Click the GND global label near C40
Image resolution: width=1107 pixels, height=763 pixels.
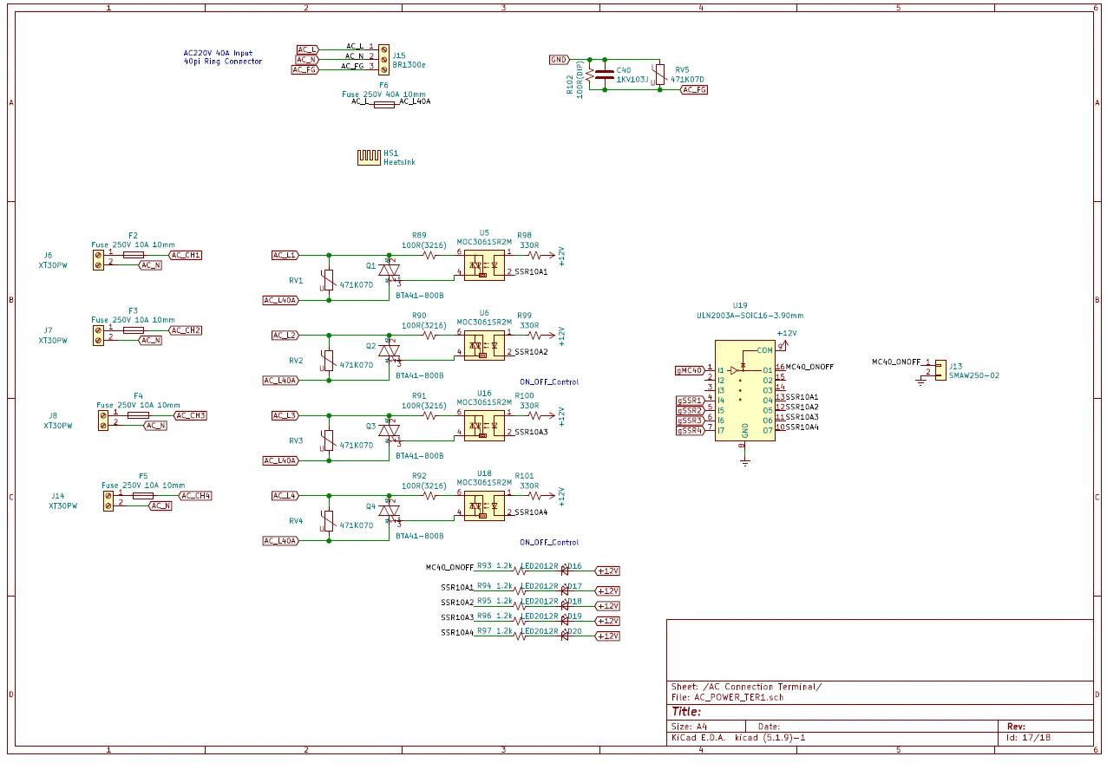coord(560,60)
